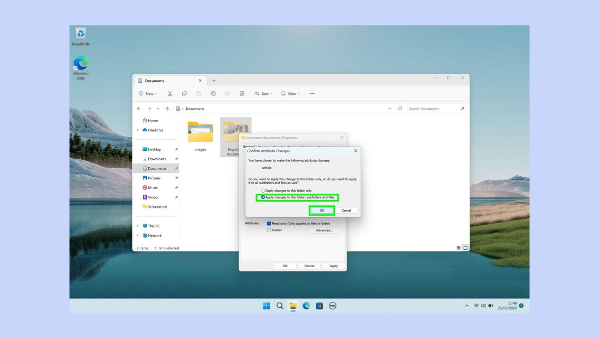Expand This PC in the sidebar

(x=138, y=226)
